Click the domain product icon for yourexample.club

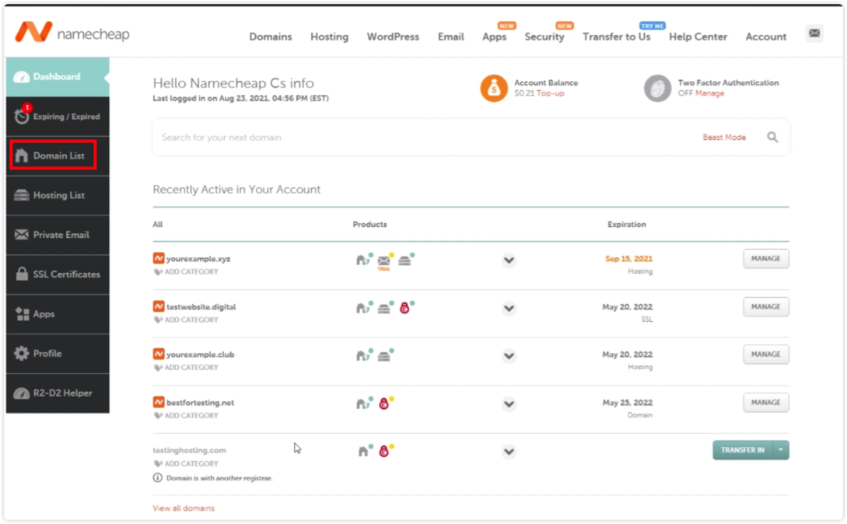[x=363, y=355]
